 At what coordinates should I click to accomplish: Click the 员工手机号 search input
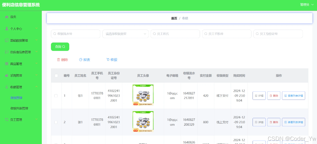[227, 34]
